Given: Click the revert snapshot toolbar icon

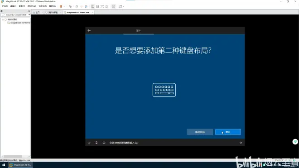Looking at the screenshot, I should pos(82,6).
